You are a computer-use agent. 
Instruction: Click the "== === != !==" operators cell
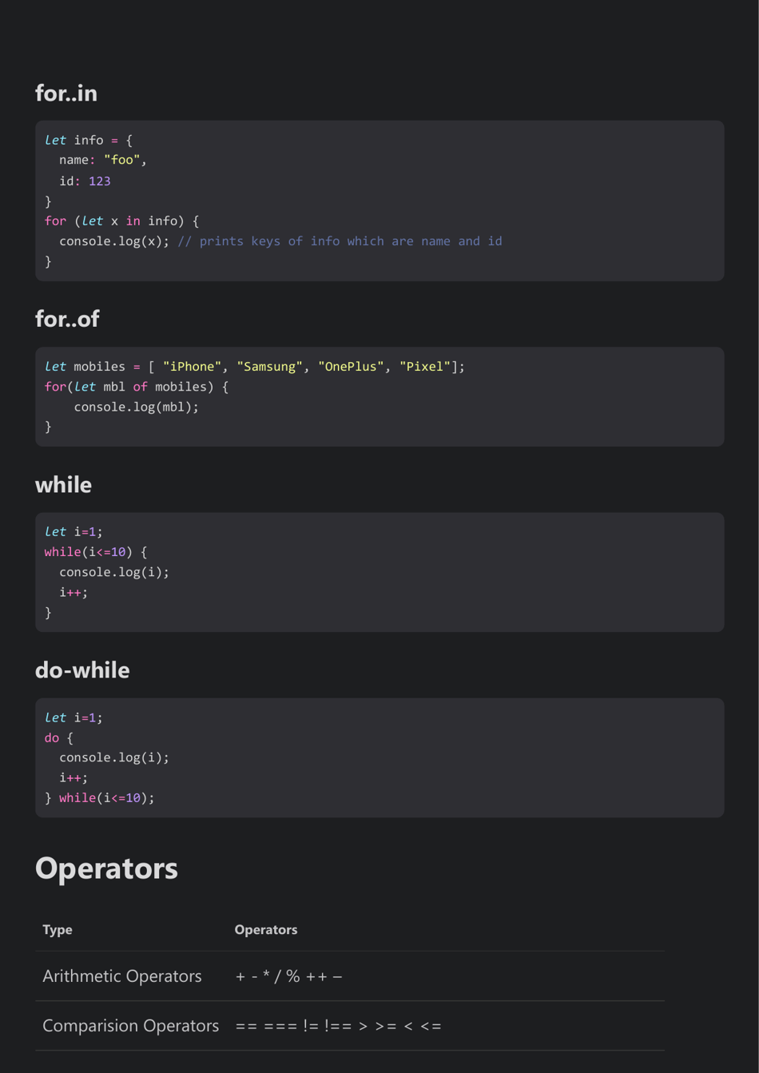click(x=339, y=1026)
